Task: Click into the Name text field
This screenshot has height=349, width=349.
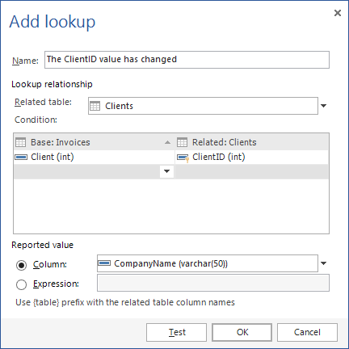Action: [187, 60]
